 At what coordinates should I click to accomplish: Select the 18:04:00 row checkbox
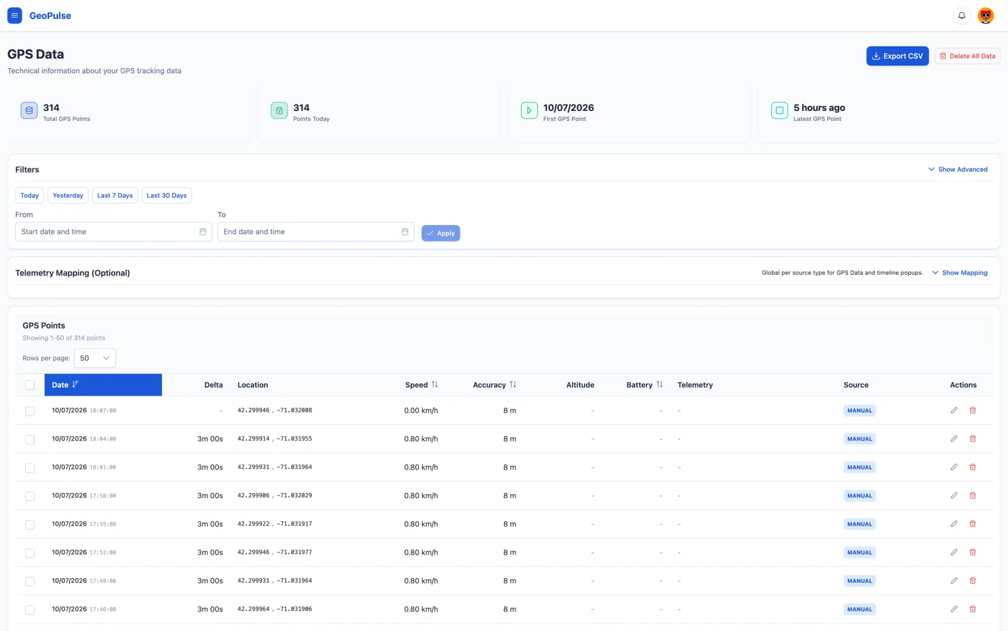tap(30, 439)
